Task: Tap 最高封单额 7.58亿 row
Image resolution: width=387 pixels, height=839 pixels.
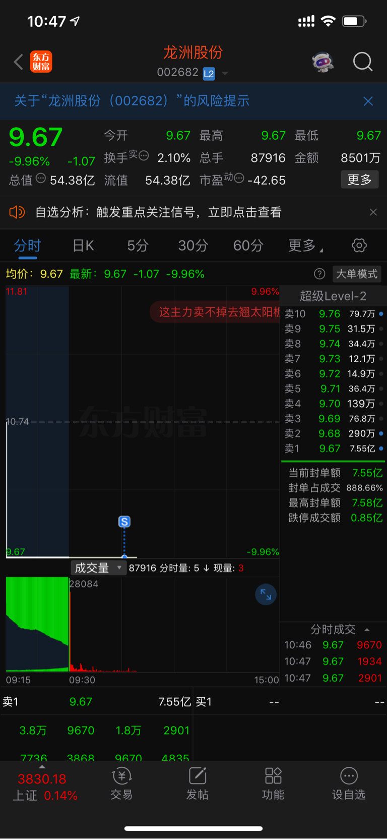Action: coord(335,503)
